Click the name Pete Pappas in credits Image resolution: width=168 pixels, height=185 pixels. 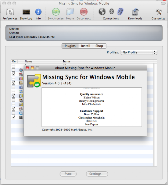92,124
